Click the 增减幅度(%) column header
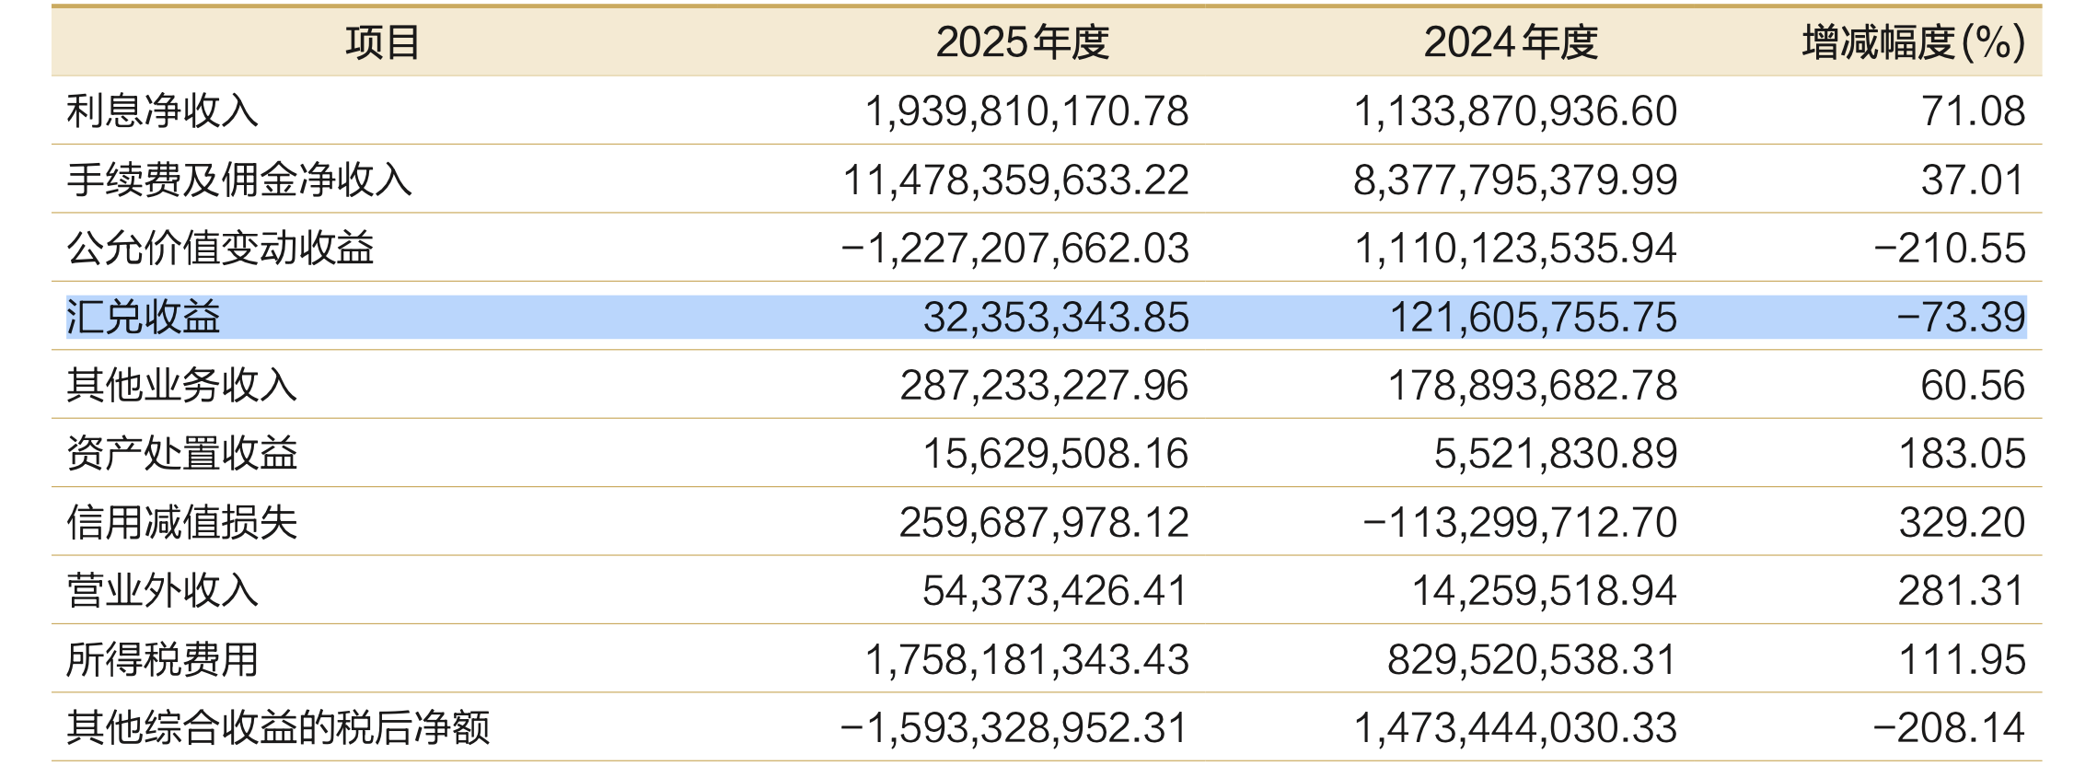The height and width of the screenshot is (766, 2097). click(1913, 42)
